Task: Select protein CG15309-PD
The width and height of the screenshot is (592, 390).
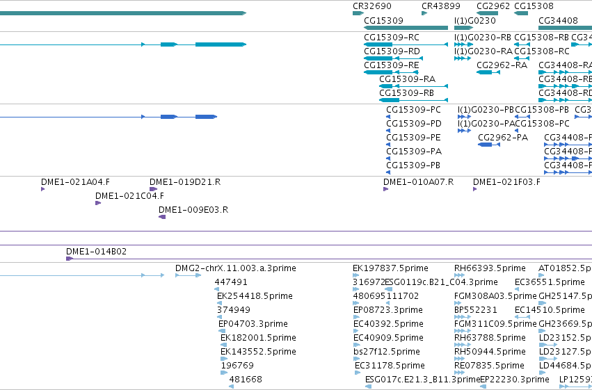Action: point(388,131)
